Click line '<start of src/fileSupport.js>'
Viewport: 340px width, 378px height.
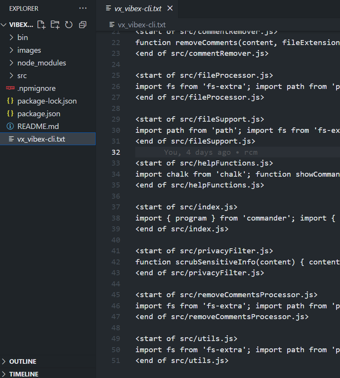tap(200, 119)
